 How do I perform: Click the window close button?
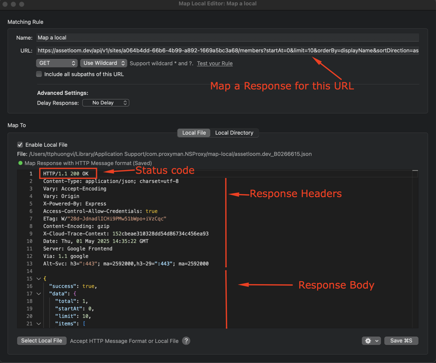5,4
